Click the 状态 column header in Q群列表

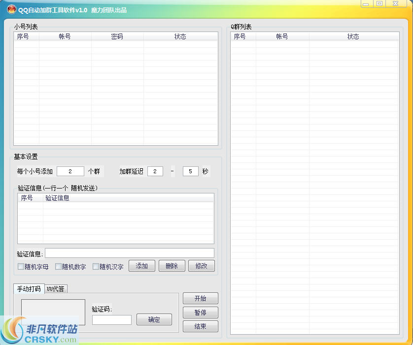point(353,35)
